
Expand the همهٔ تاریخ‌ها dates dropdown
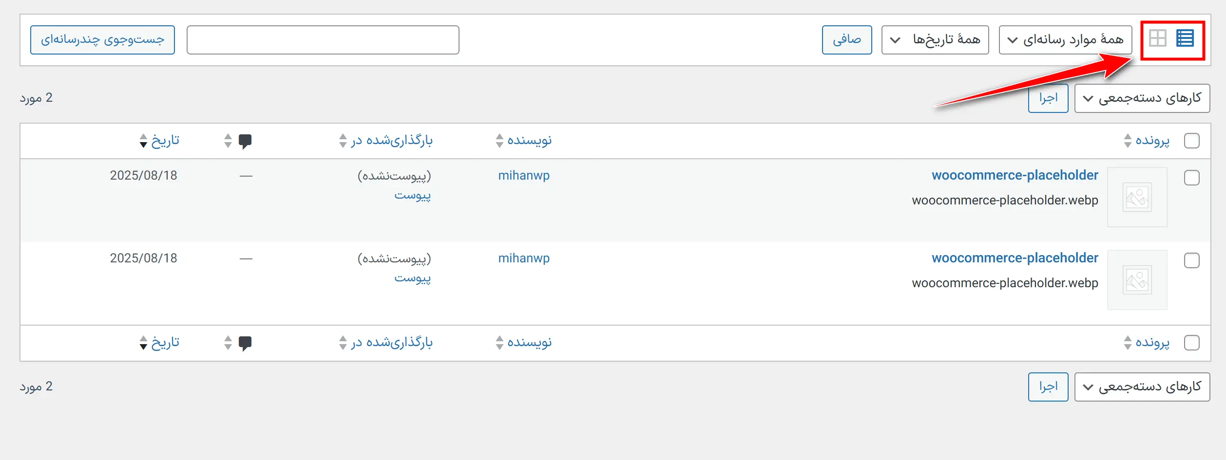click(x=935, y=39)
